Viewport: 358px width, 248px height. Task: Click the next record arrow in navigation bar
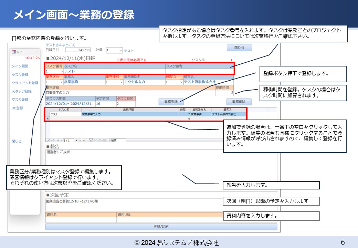click(x=76, y=140)
